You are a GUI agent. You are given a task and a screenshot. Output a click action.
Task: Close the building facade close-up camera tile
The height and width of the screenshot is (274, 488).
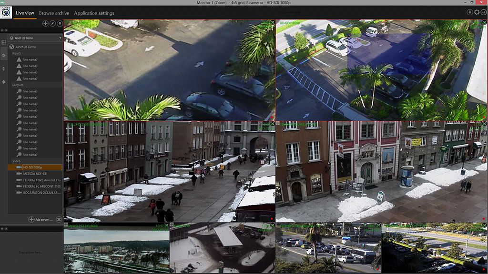click(485, 124)
